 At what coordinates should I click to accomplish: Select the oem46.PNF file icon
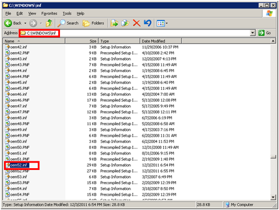tap(7, 100)
